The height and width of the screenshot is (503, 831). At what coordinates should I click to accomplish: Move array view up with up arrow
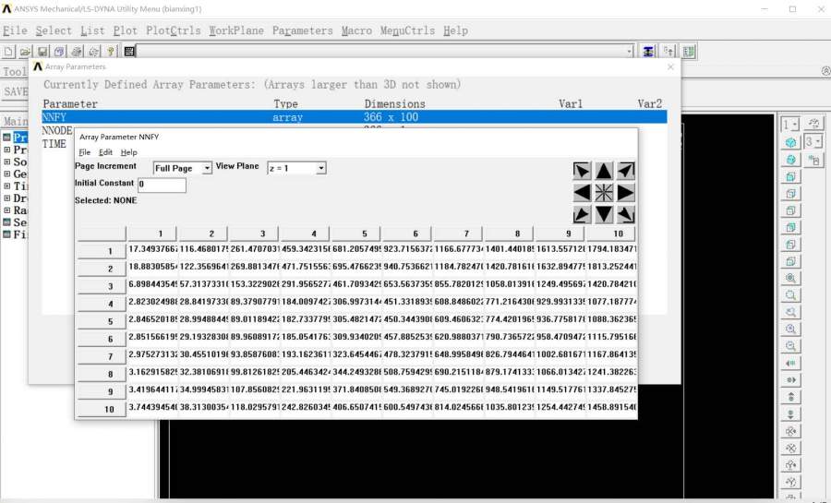pyautogui.click(x=604, y=171)
